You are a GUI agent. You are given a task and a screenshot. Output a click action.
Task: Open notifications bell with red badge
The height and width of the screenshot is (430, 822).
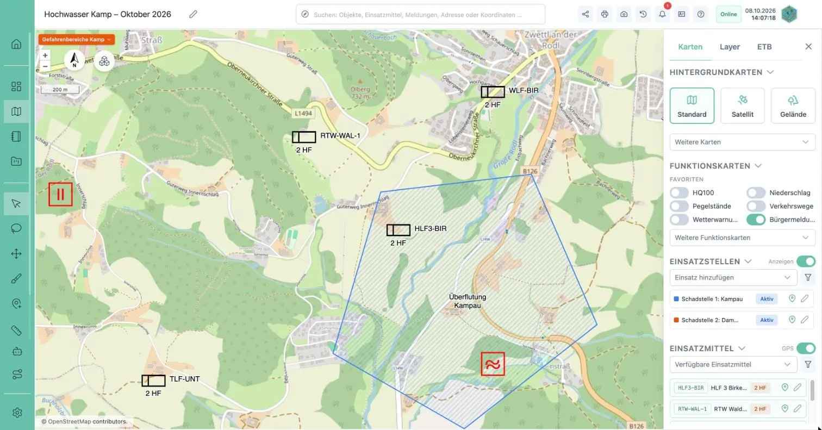tap(662, 14)
